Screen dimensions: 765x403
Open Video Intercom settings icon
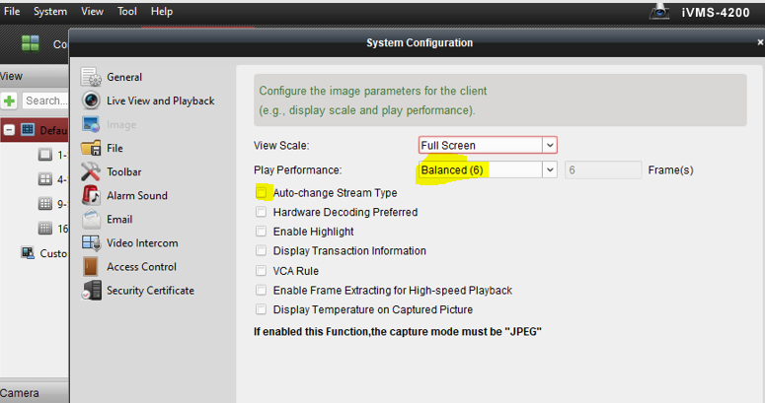(91, 242)
